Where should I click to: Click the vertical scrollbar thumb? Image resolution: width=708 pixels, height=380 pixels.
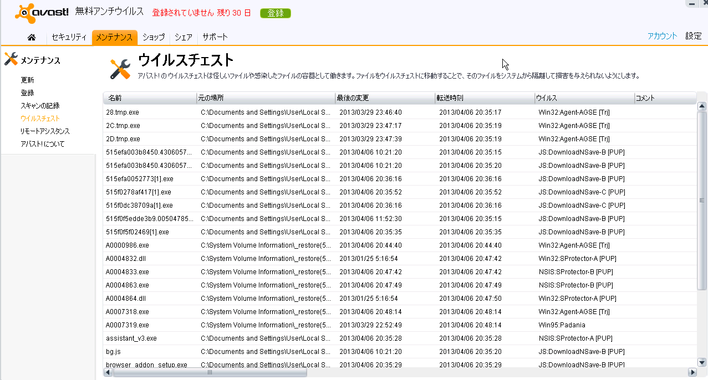point(701,200)
